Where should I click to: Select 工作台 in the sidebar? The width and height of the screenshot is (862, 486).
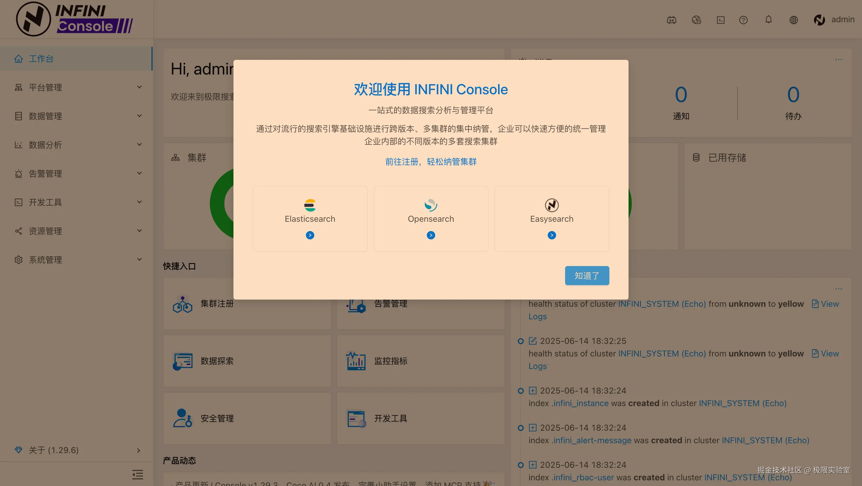[41, 59]
